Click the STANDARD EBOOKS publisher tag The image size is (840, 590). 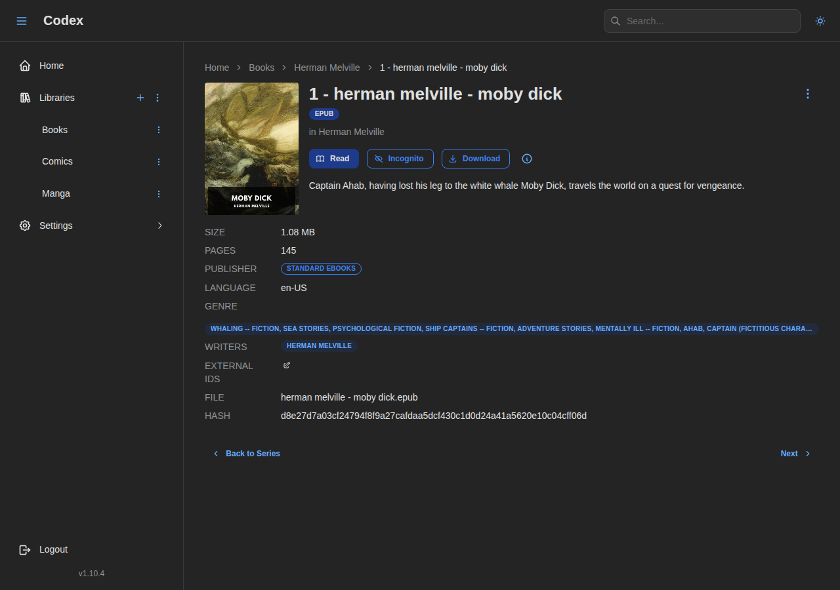(x=321, y=268)
